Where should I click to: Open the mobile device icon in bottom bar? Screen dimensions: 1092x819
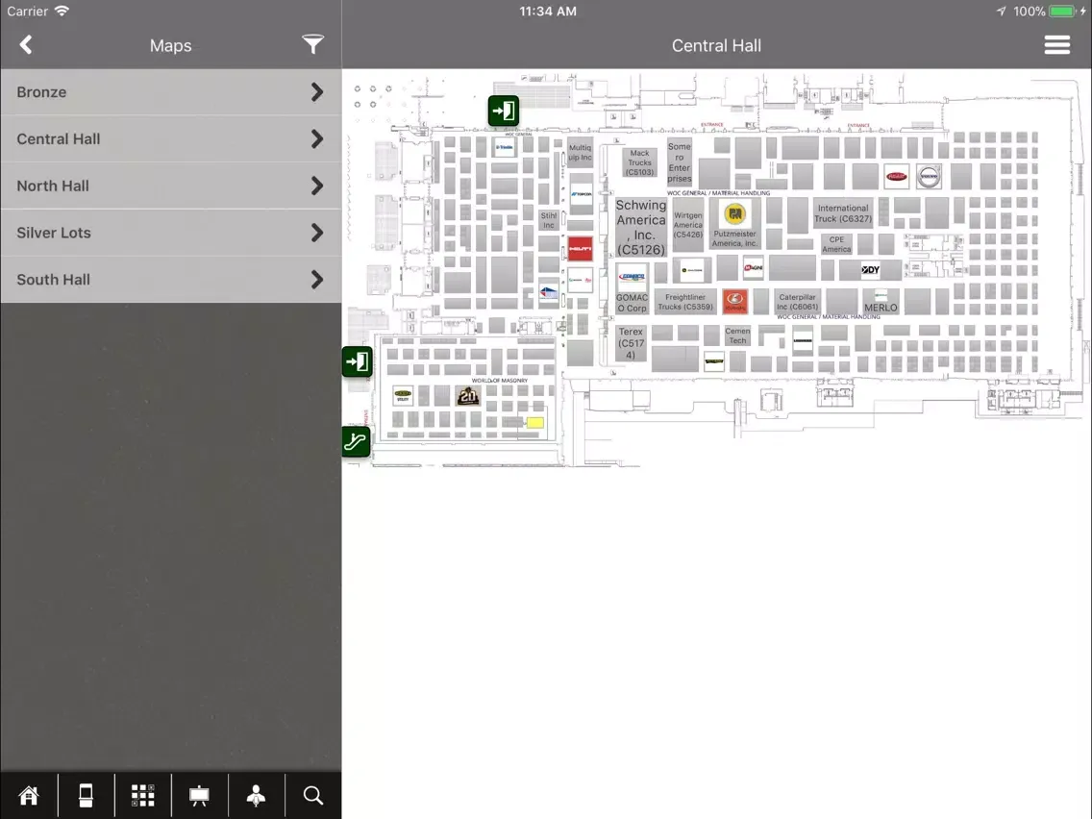(86, 795)
